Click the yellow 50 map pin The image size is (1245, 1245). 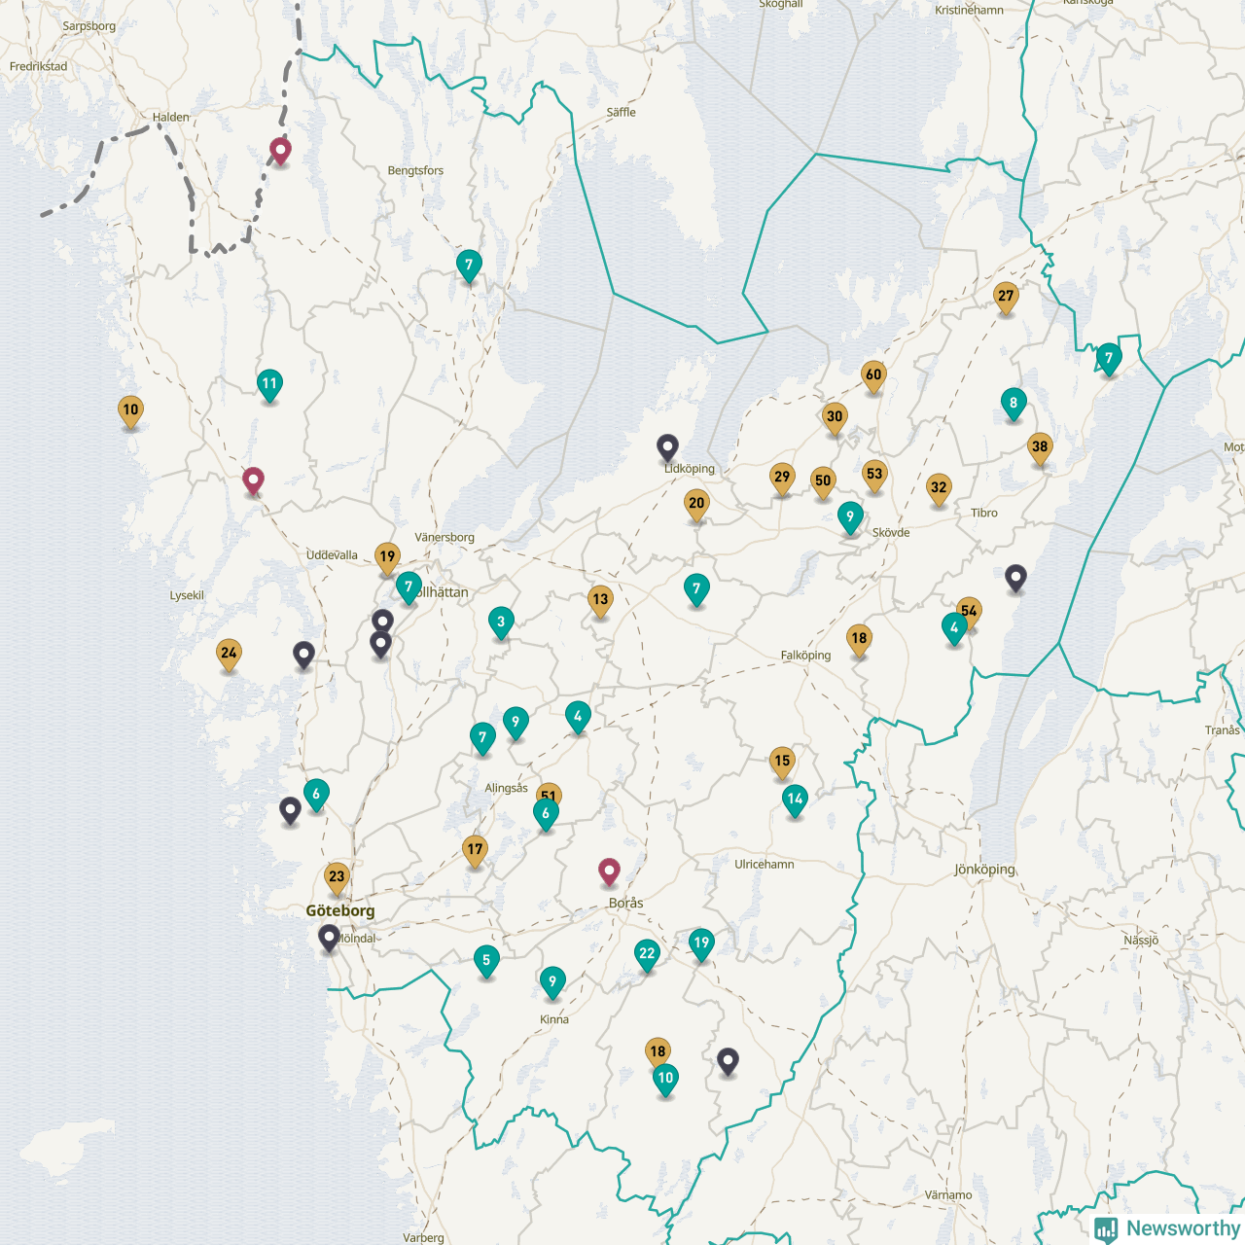[x=823, y=480]
